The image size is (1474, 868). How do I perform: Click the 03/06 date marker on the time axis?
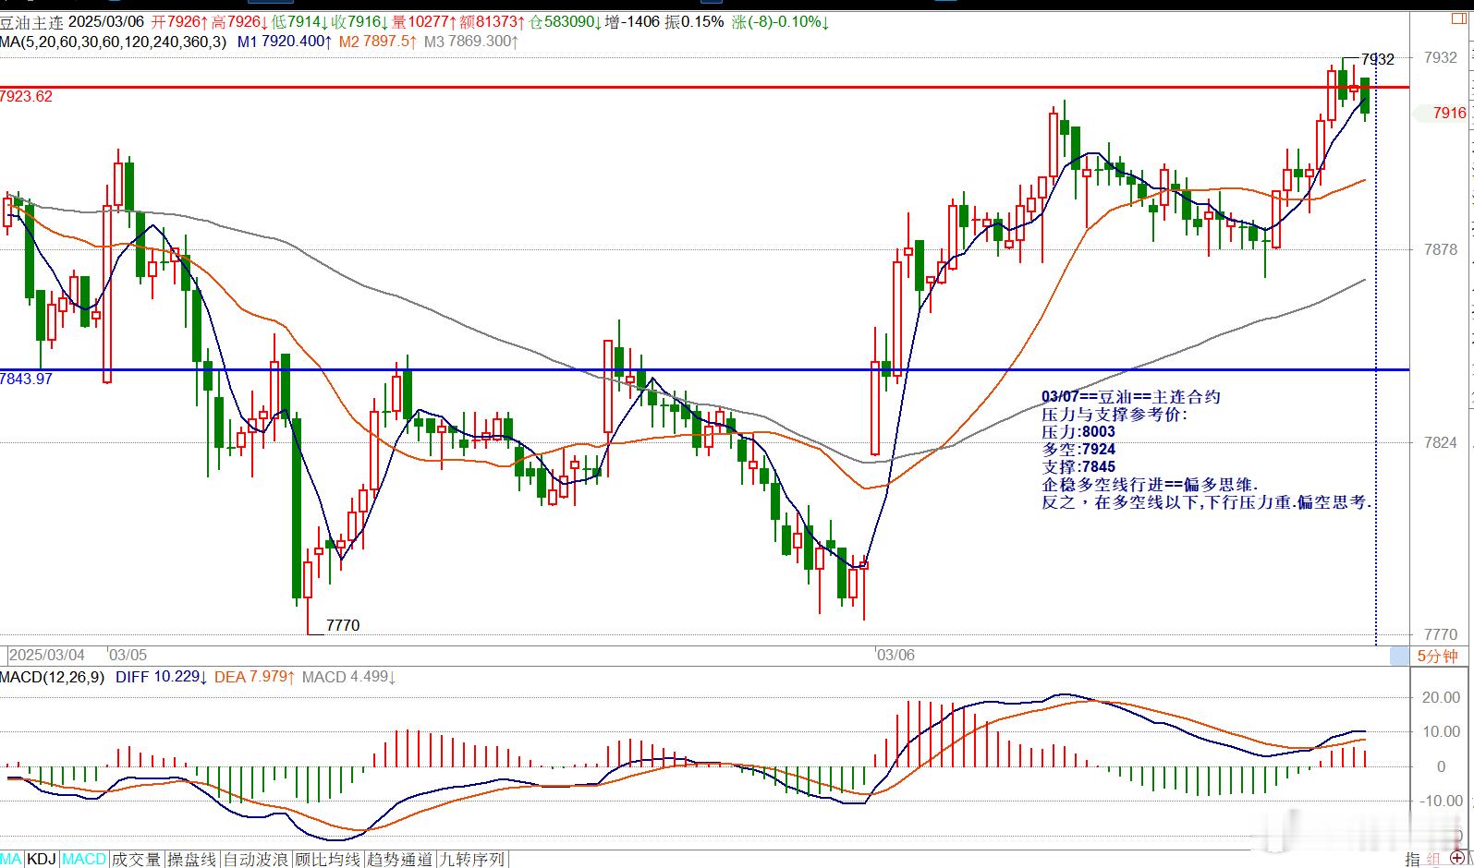point(895,655)
